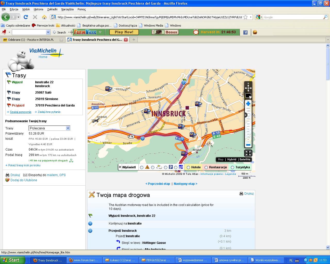Click the print icon next to Drukuj in sidebar
The height and width of the screenshot is (264, 330).
(7, 175)
